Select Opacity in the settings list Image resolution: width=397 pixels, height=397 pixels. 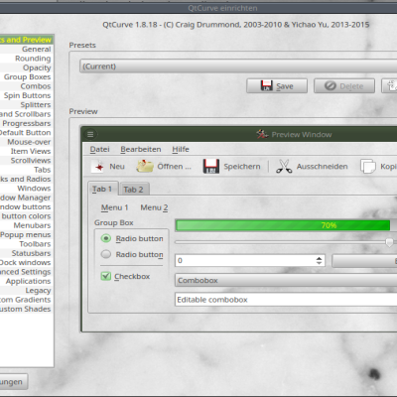pos(27,67)
